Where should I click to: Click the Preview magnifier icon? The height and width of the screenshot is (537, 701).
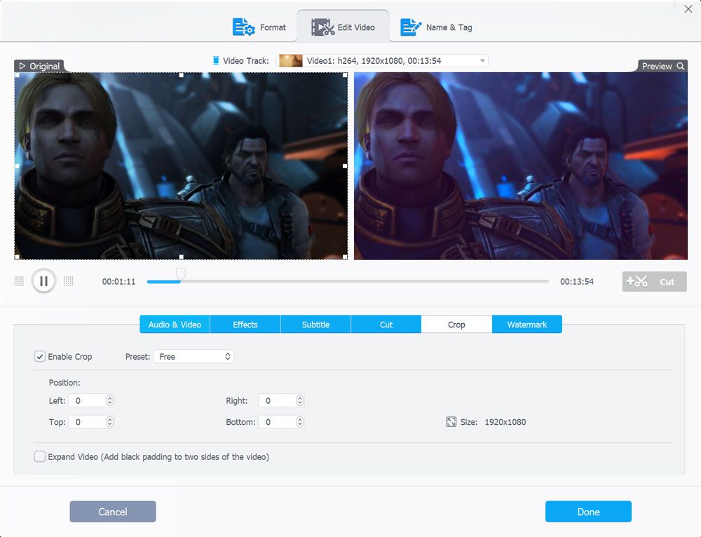click(x=681, y=66)
